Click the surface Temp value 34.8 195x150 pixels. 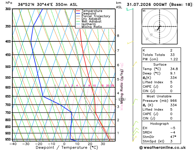click(x=174, y=69)
